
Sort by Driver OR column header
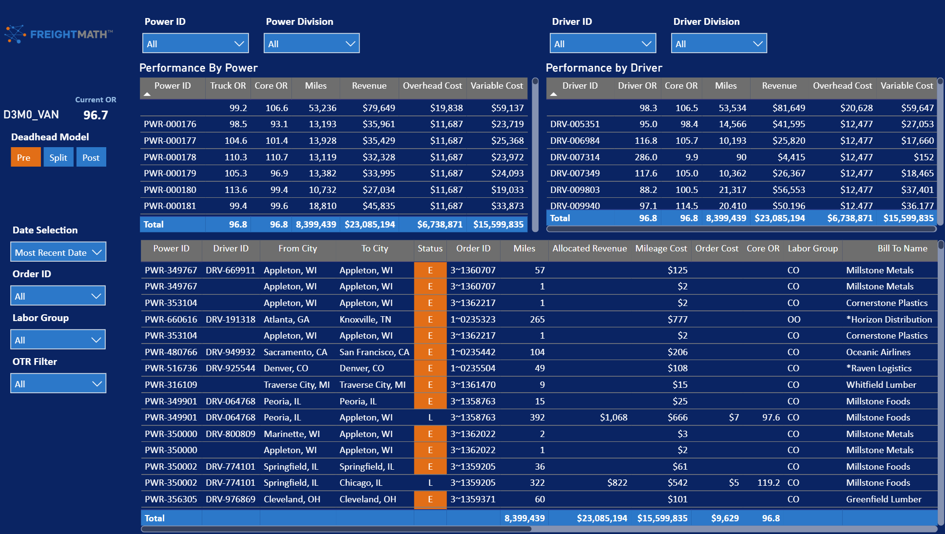pos(637,86)
